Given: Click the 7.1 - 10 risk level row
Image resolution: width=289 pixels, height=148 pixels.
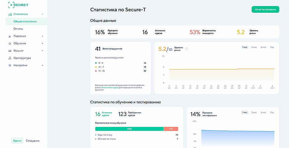Looking at the screenshot, I should click(x=121, y=71).
